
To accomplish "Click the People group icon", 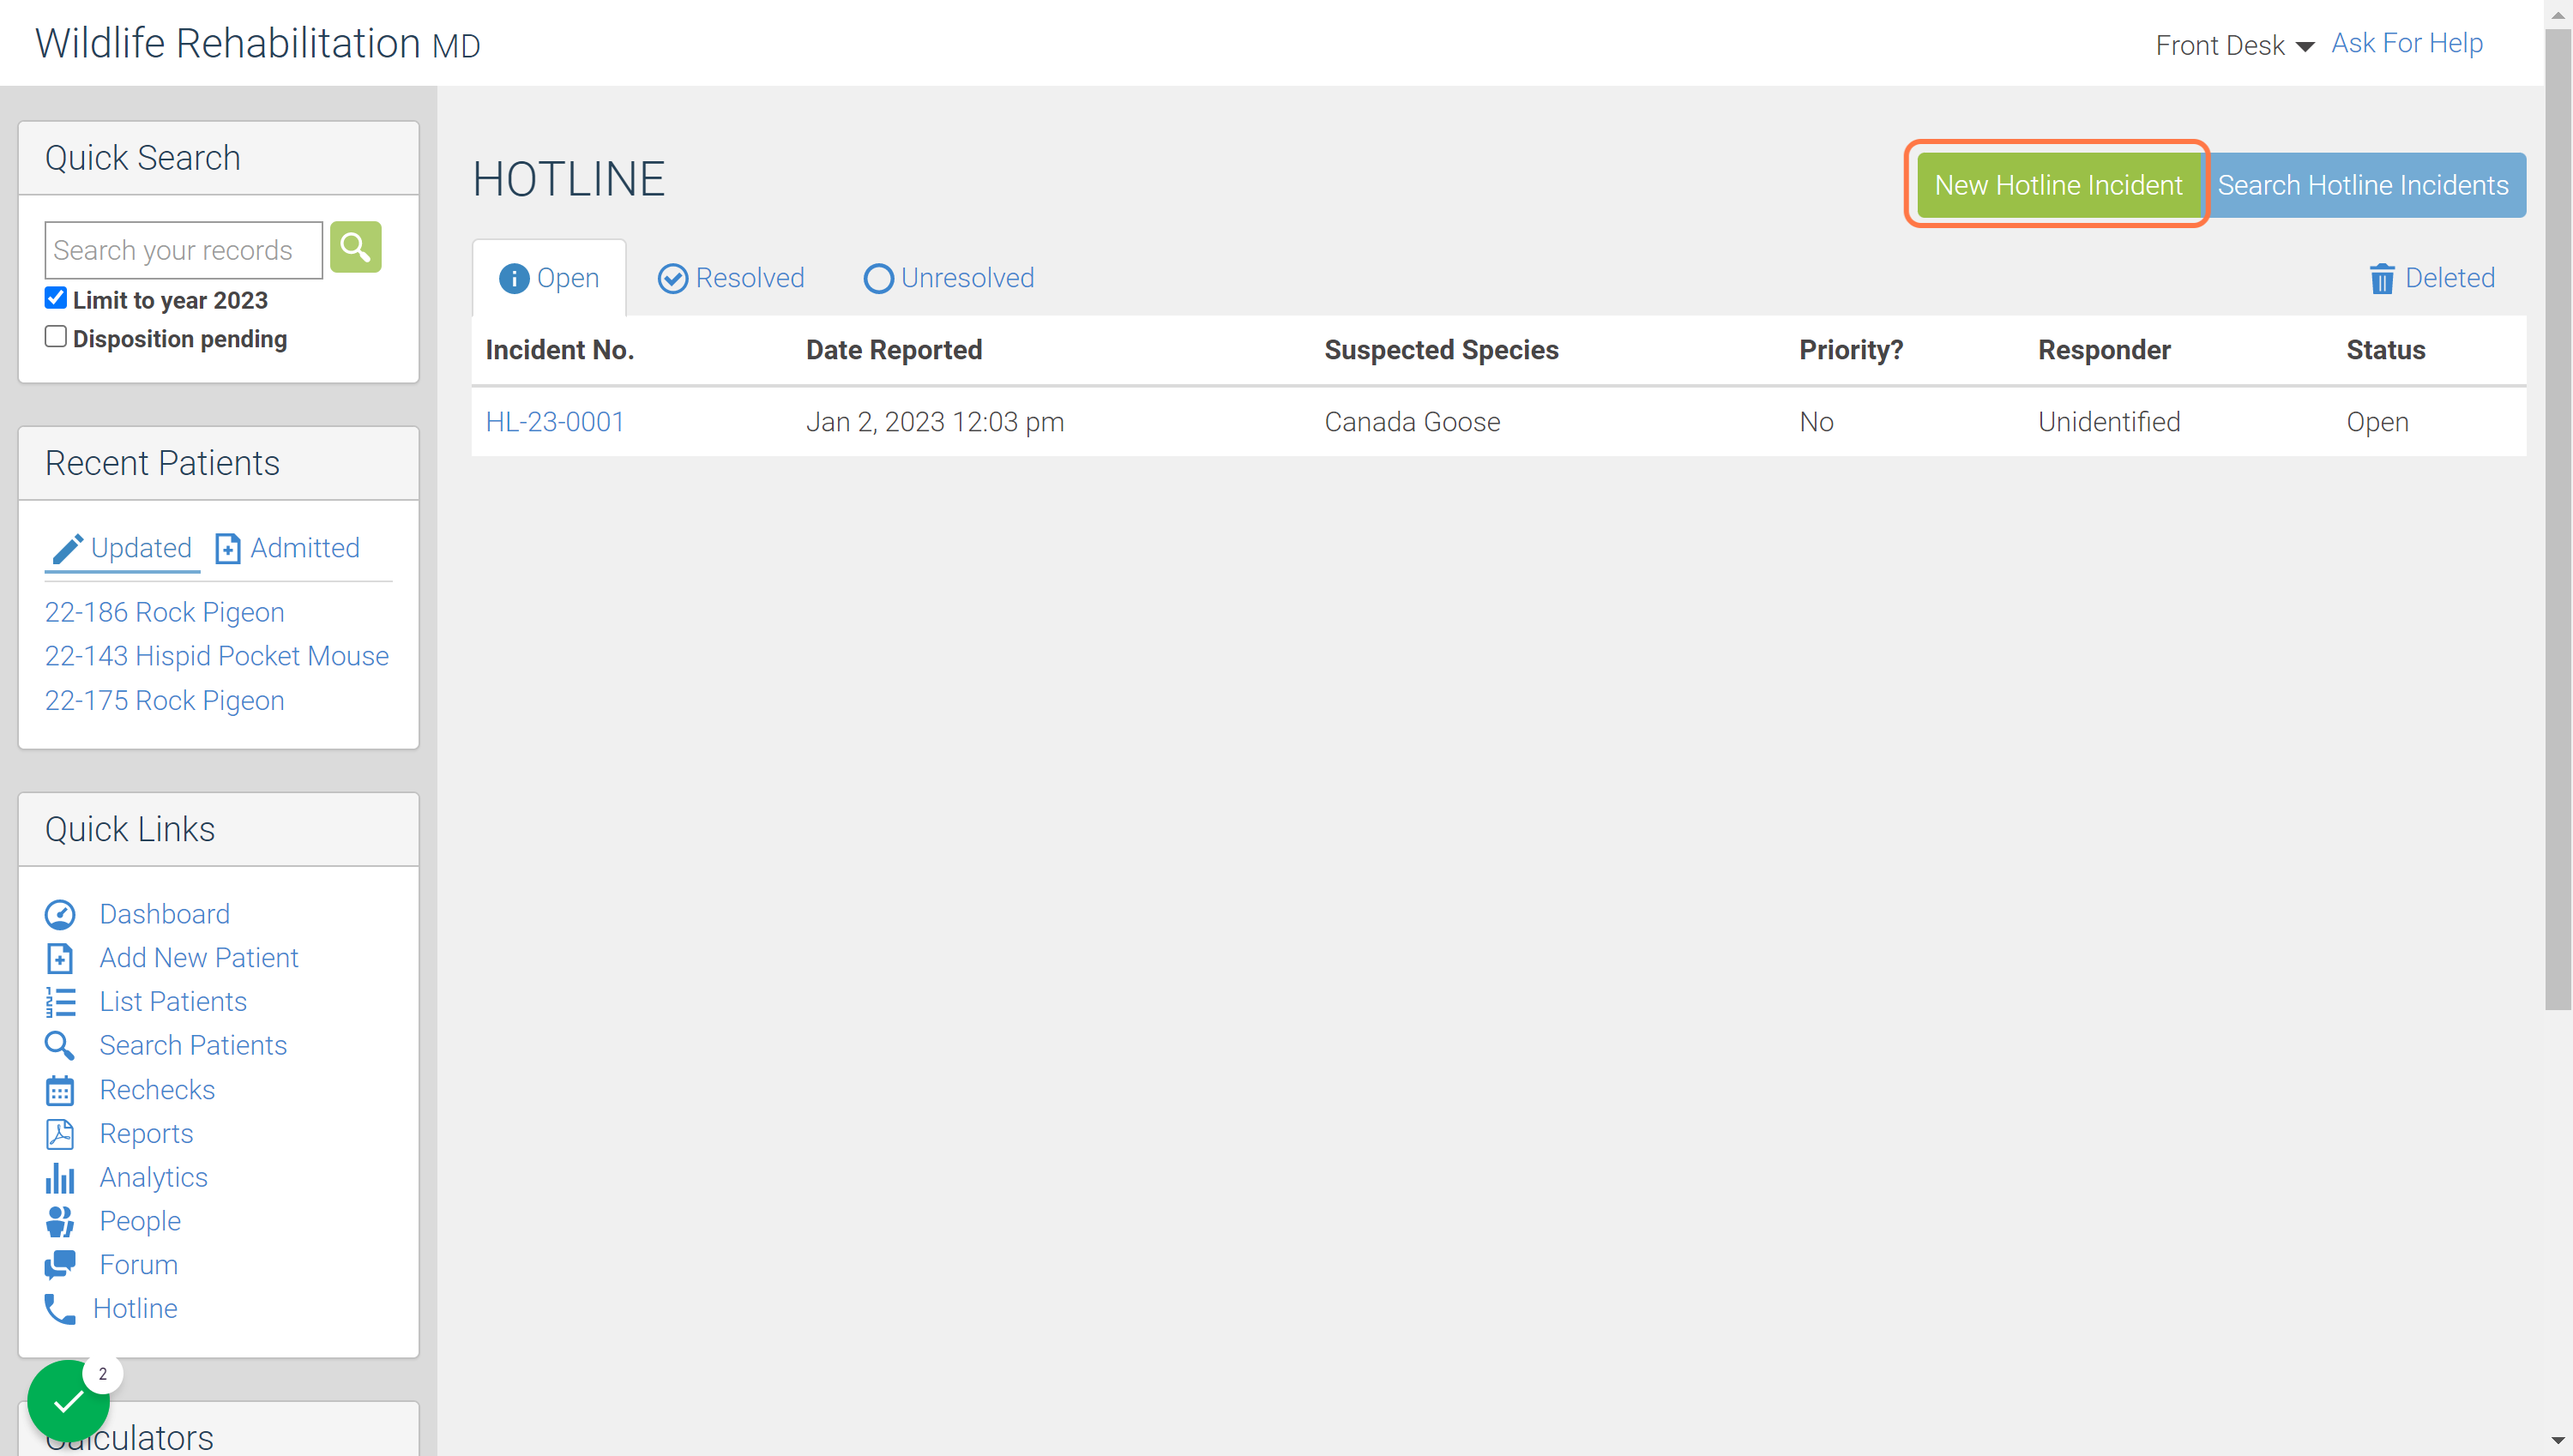I will pyautogui.click(x=60, y=1222).
